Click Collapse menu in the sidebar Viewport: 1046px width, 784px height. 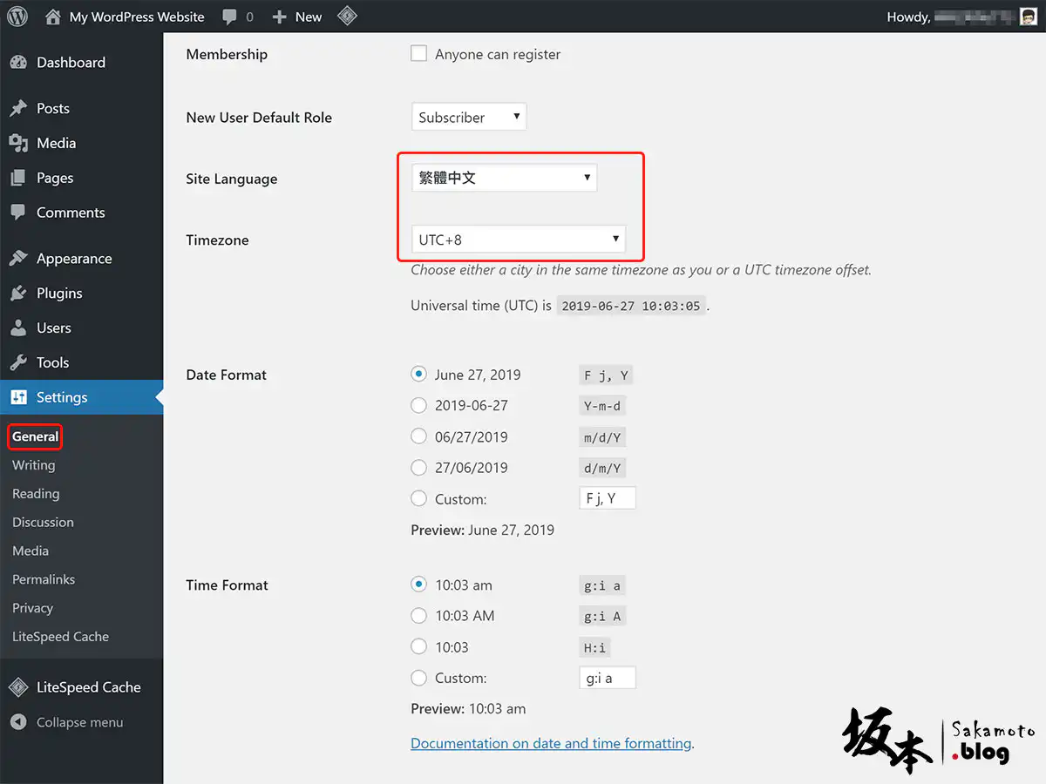click(x=79, y=723)
